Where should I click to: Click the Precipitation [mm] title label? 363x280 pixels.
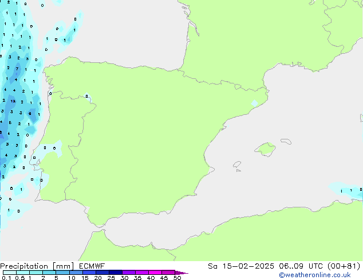[x=33, y=266]
